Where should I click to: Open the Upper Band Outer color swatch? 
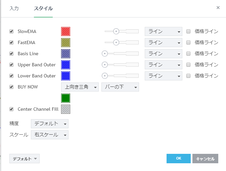tap(65, 65)
